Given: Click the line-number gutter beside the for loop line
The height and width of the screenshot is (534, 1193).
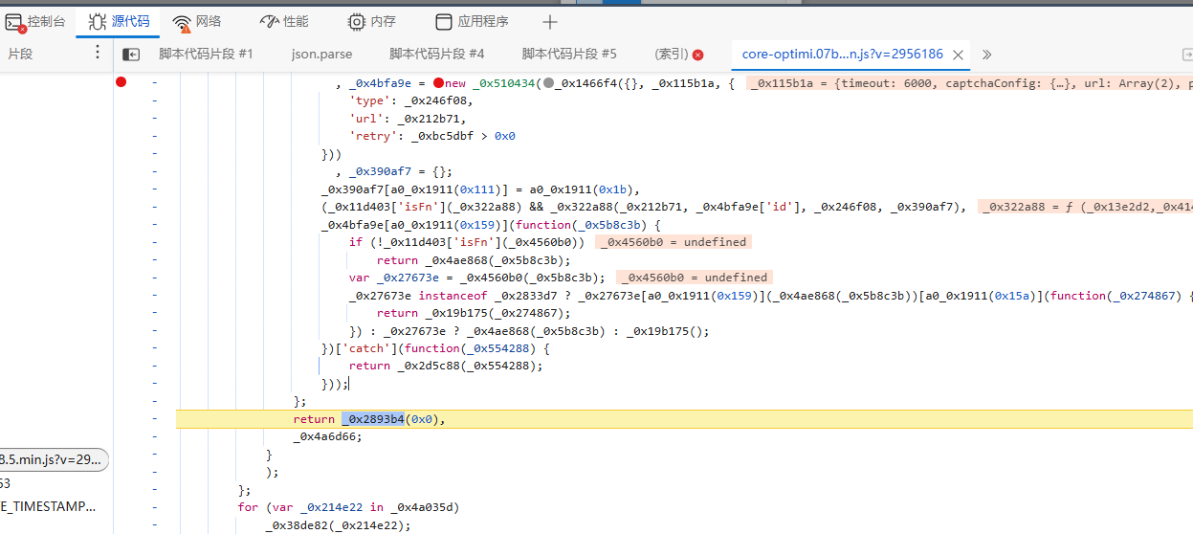Looking at the screenshot, I should pos(153,507).
